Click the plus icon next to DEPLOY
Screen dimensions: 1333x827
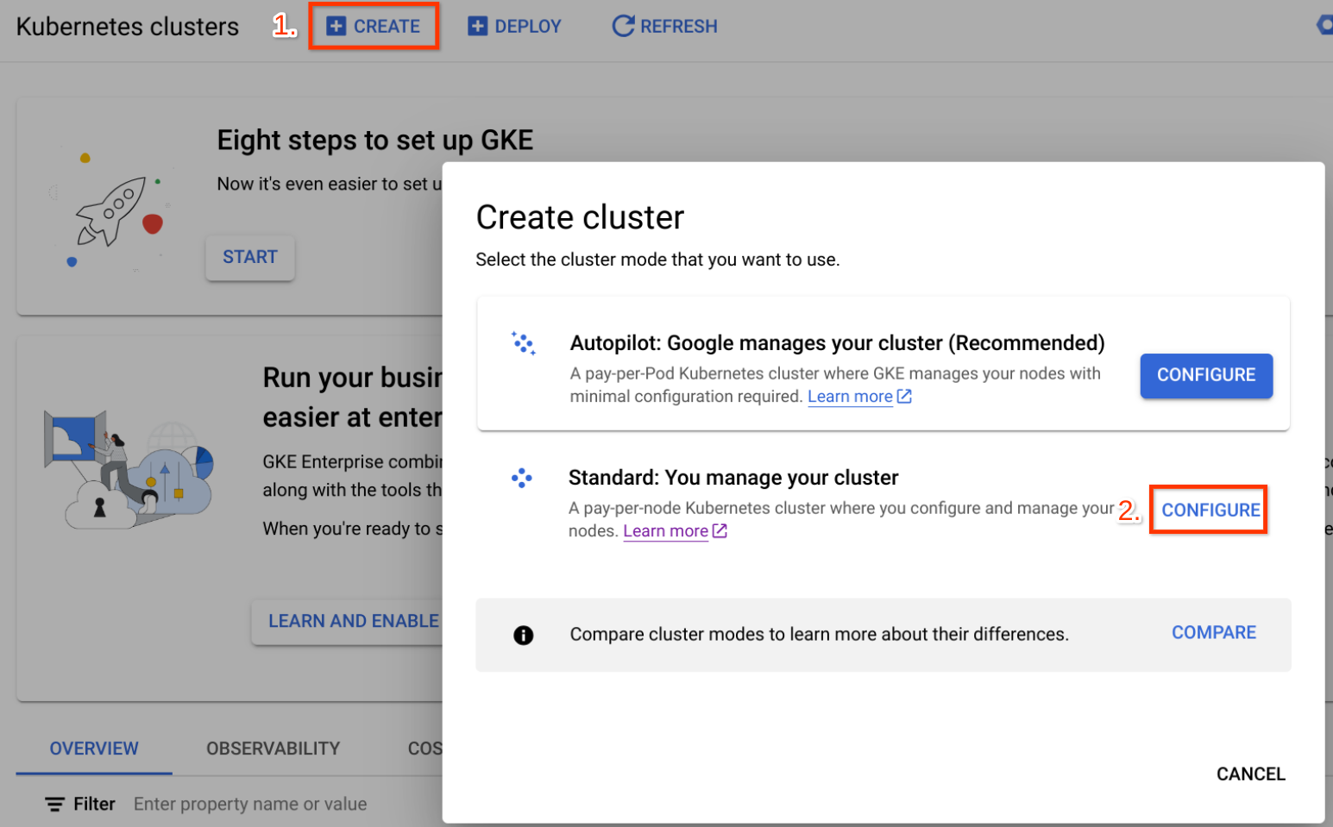pyautogui.click(x=477, y=27)
